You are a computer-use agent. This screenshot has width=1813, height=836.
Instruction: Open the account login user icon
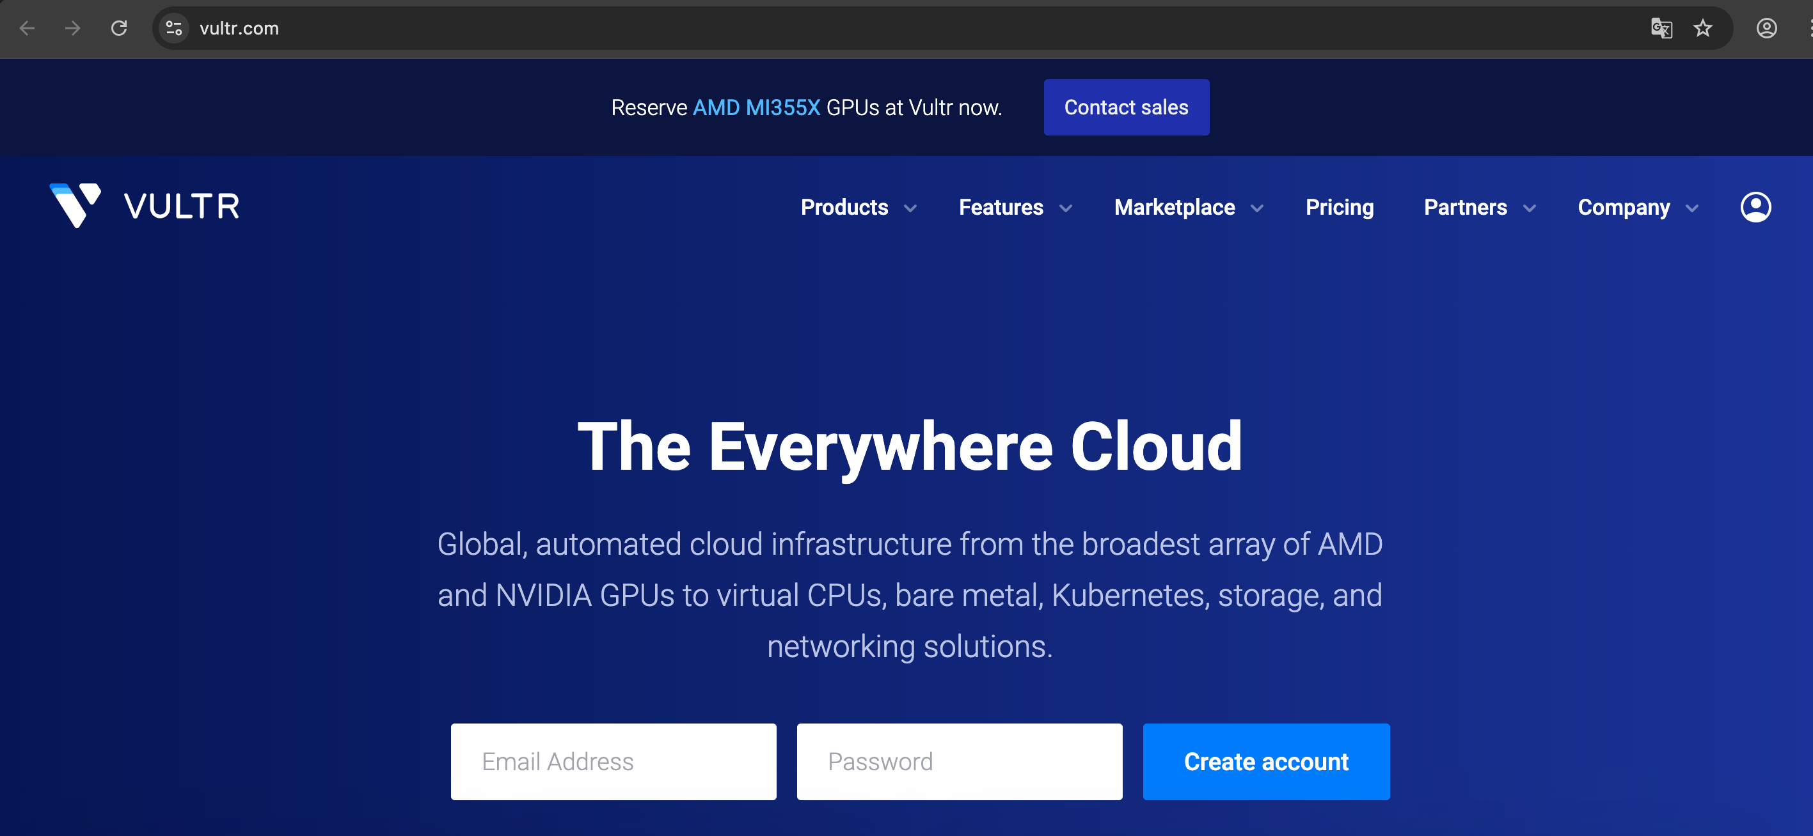tap(1755, 208)
